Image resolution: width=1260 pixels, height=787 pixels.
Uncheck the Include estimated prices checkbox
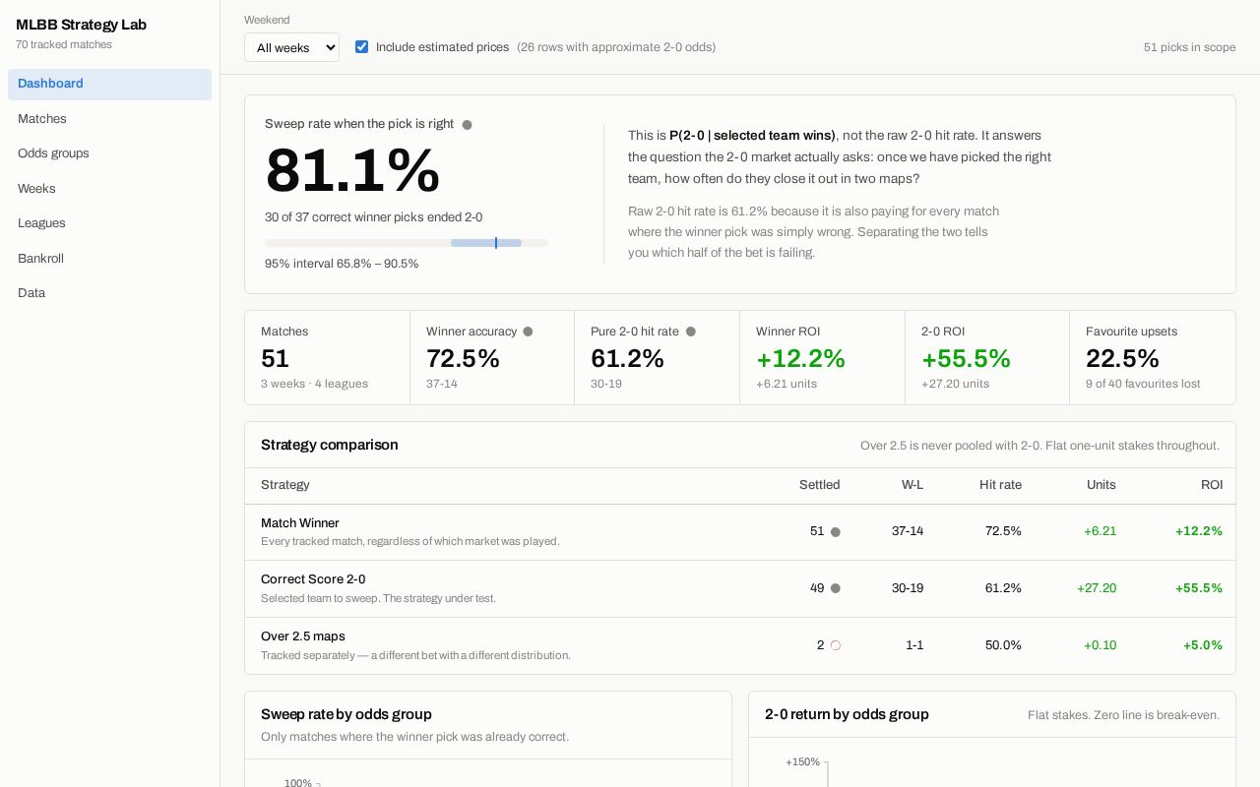coord(362,47)
